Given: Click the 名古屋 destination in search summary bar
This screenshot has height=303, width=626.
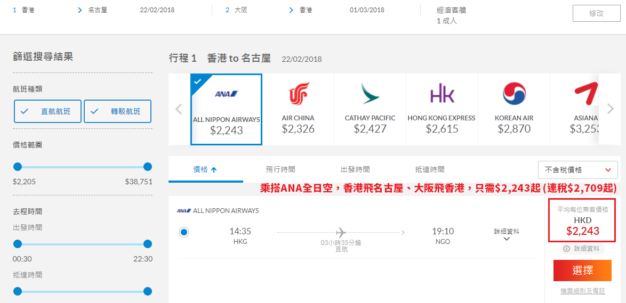Looking at the screenshot, I should pos(98,10).
